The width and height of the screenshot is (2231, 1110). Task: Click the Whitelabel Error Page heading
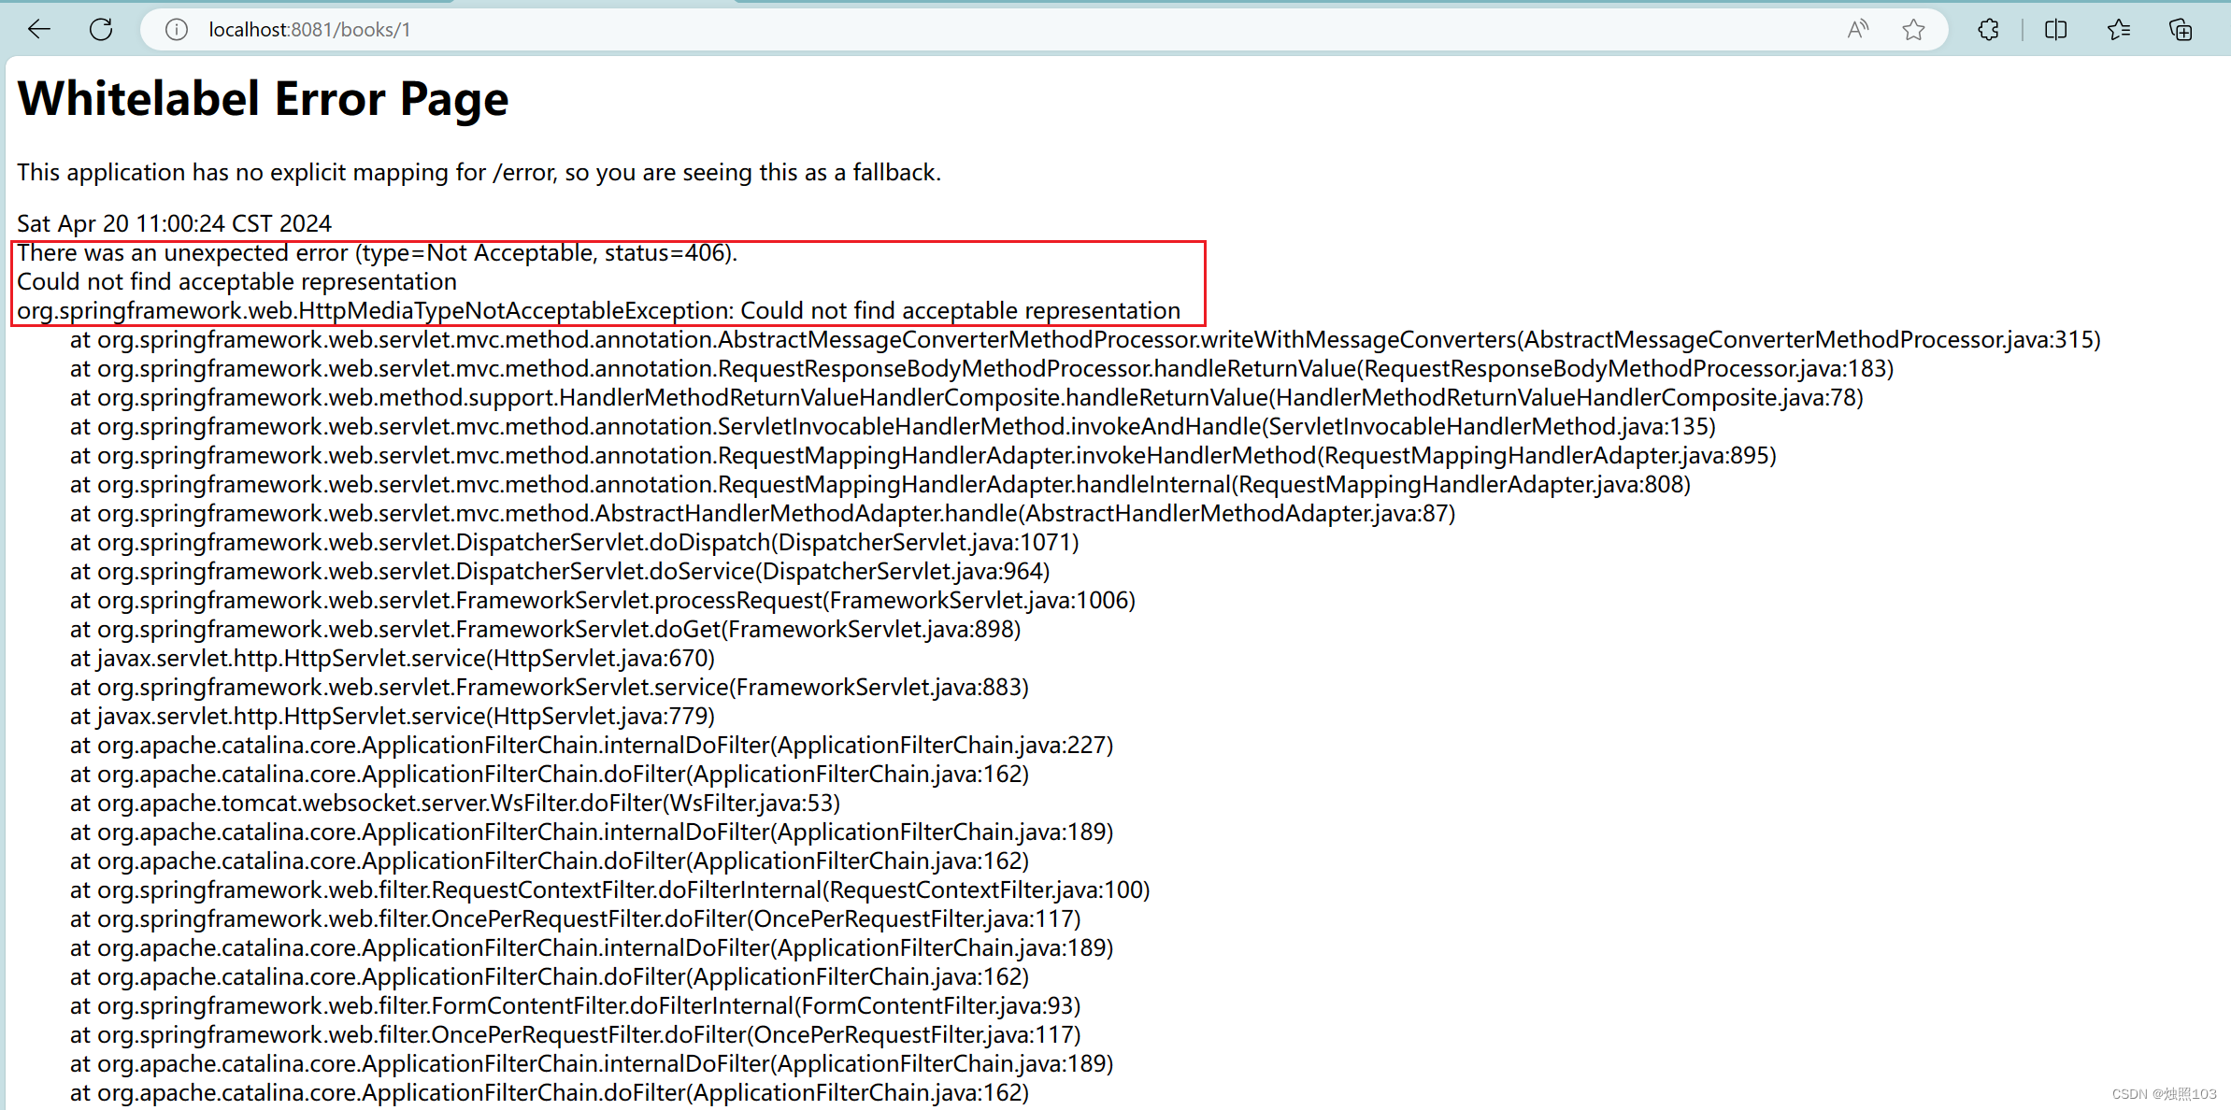point(263,99)
